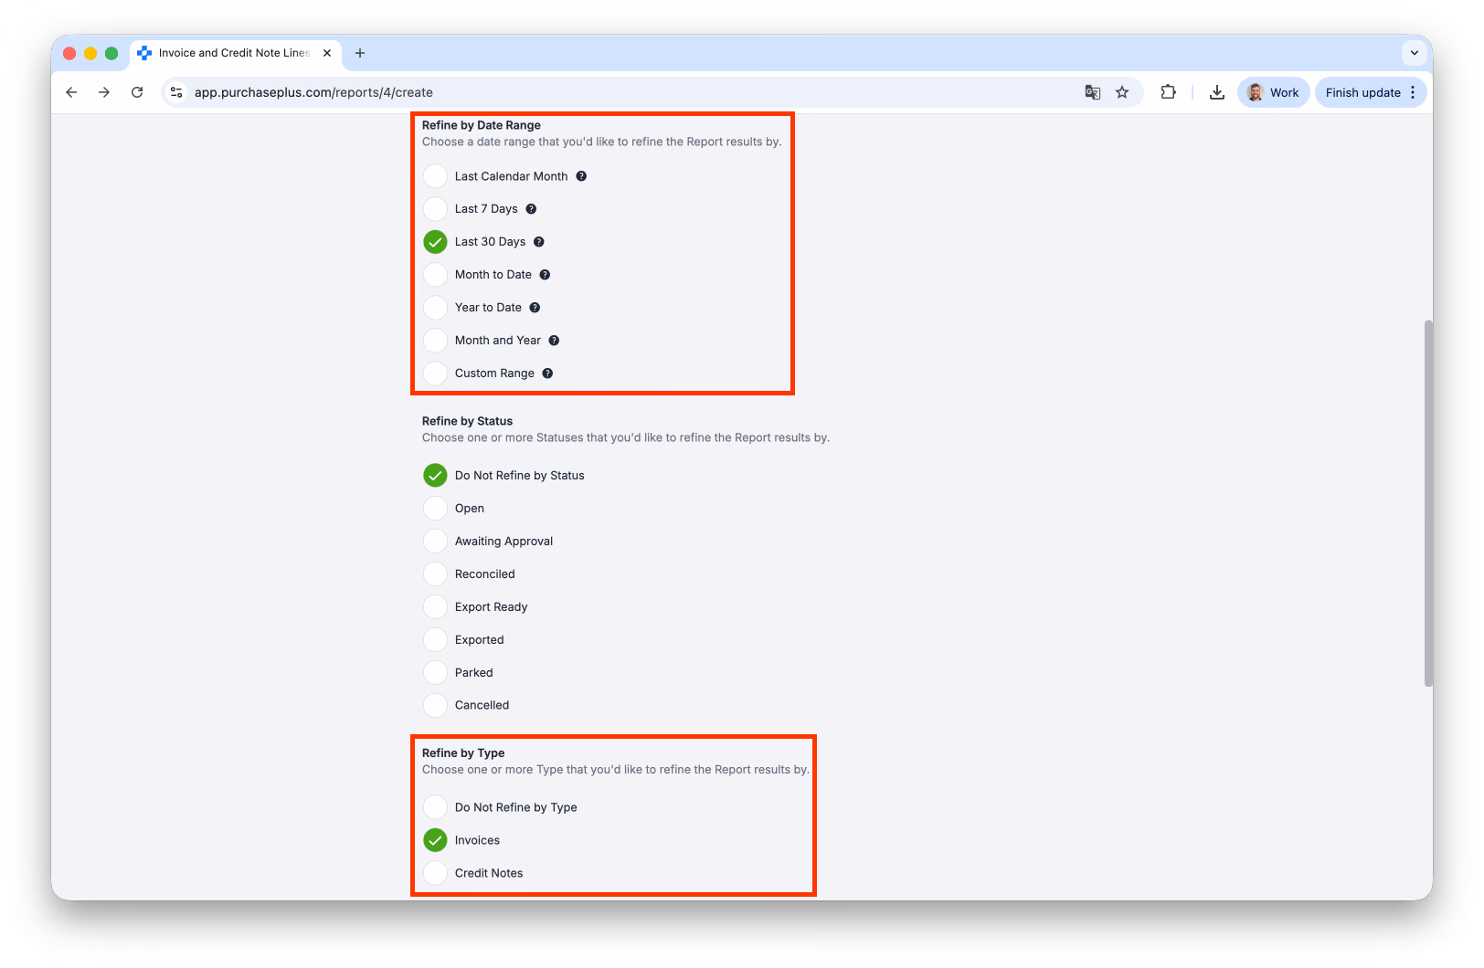Open a new tab with plus icon
The width and height of the screenshot is (1484, 968).
pyautogui.click(x=360, y=53)
